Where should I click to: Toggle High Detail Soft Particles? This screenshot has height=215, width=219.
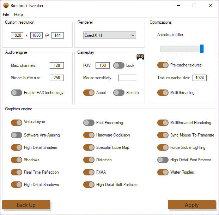point(89,185)
